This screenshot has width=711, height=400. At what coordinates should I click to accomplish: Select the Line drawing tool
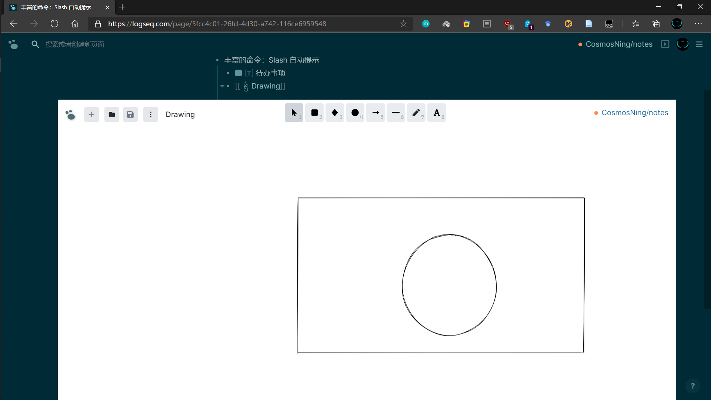395,113
